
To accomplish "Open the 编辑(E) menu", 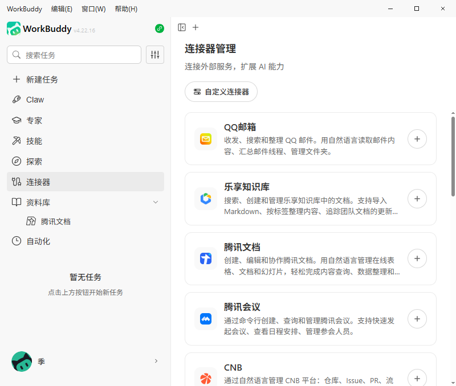I will pyautogui.click(x=62, y=9).
